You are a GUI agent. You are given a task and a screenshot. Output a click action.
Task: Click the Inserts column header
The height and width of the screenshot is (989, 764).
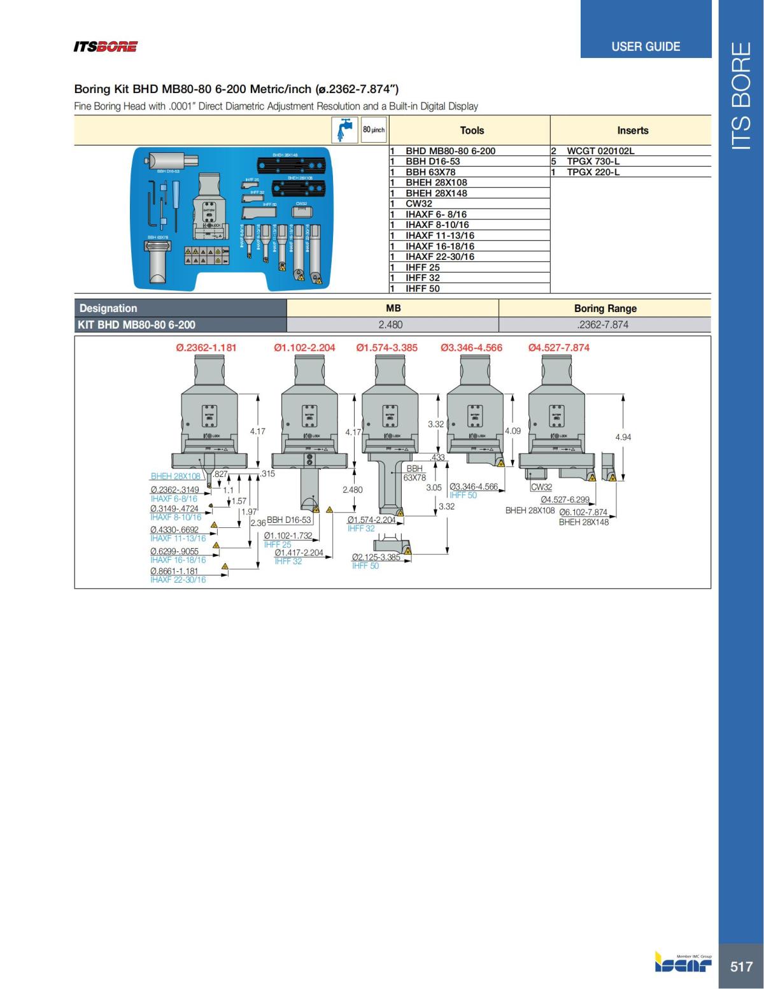(632, 130)
